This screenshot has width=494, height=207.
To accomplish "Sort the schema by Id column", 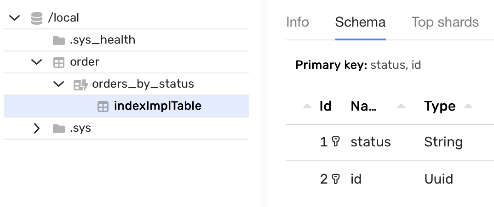I will [325, 106].
